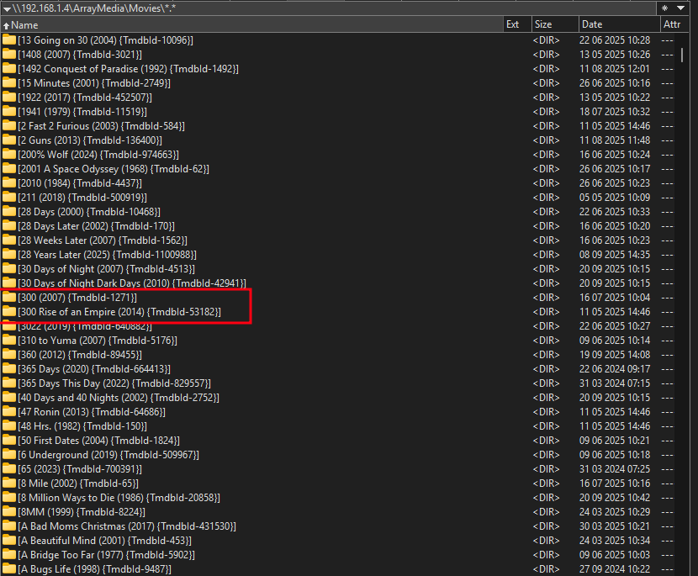
Task: Select folder icon of 1922 (2017)
Action: (9, 97)
